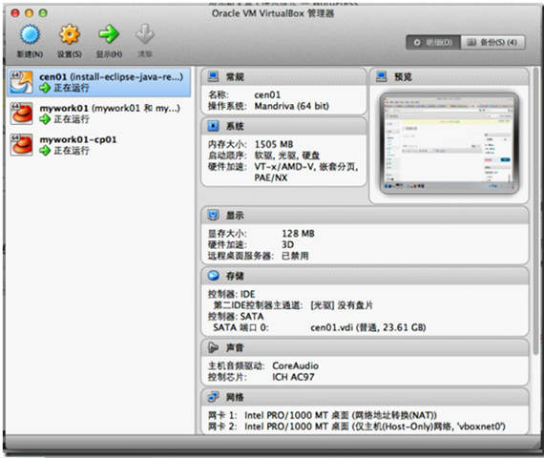
Task: Open the Network (网络) section header
Action: [x=365, y=397]
